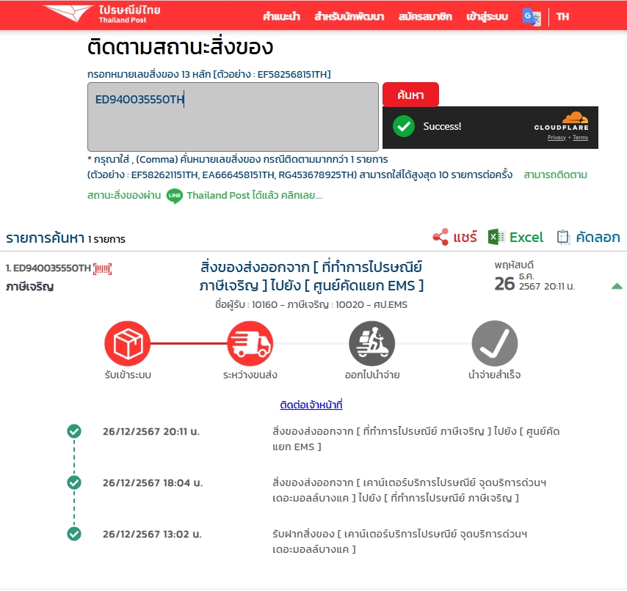Click the รายการค้นหา 1 รายการ heading
Screen dimensions: 627x591
pos(65,238)
